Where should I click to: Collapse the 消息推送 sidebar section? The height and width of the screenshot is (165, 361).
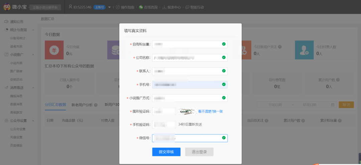(33, 88)
